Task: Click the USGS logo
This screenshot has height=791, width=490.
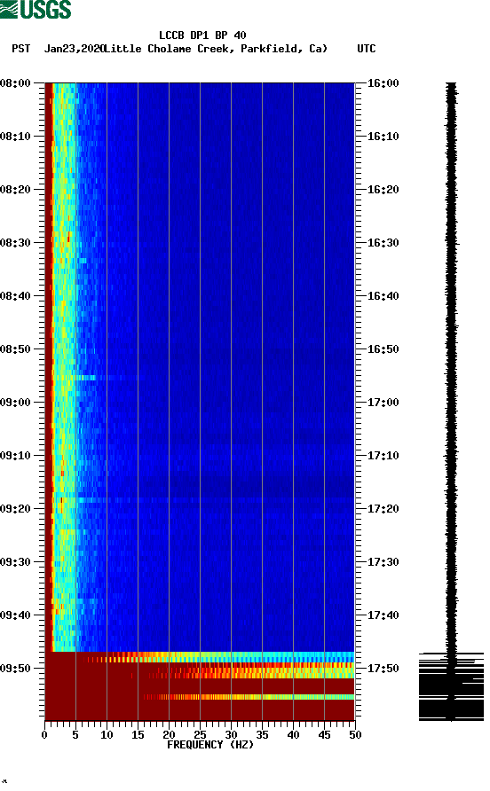Action: click(x=36, y=10)
